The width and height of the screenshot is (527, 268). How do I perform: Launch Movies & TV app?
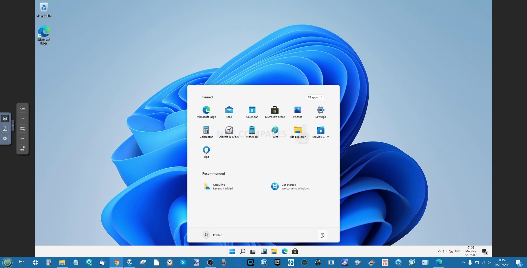coord(320,132)
